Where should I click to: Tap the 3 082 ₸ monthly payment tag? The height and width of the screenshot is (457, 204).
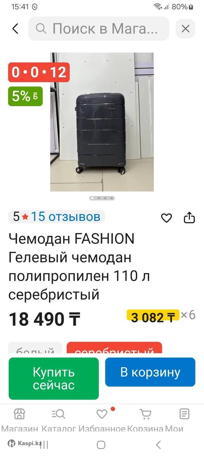pyautogui.click(x=153, y=317)
